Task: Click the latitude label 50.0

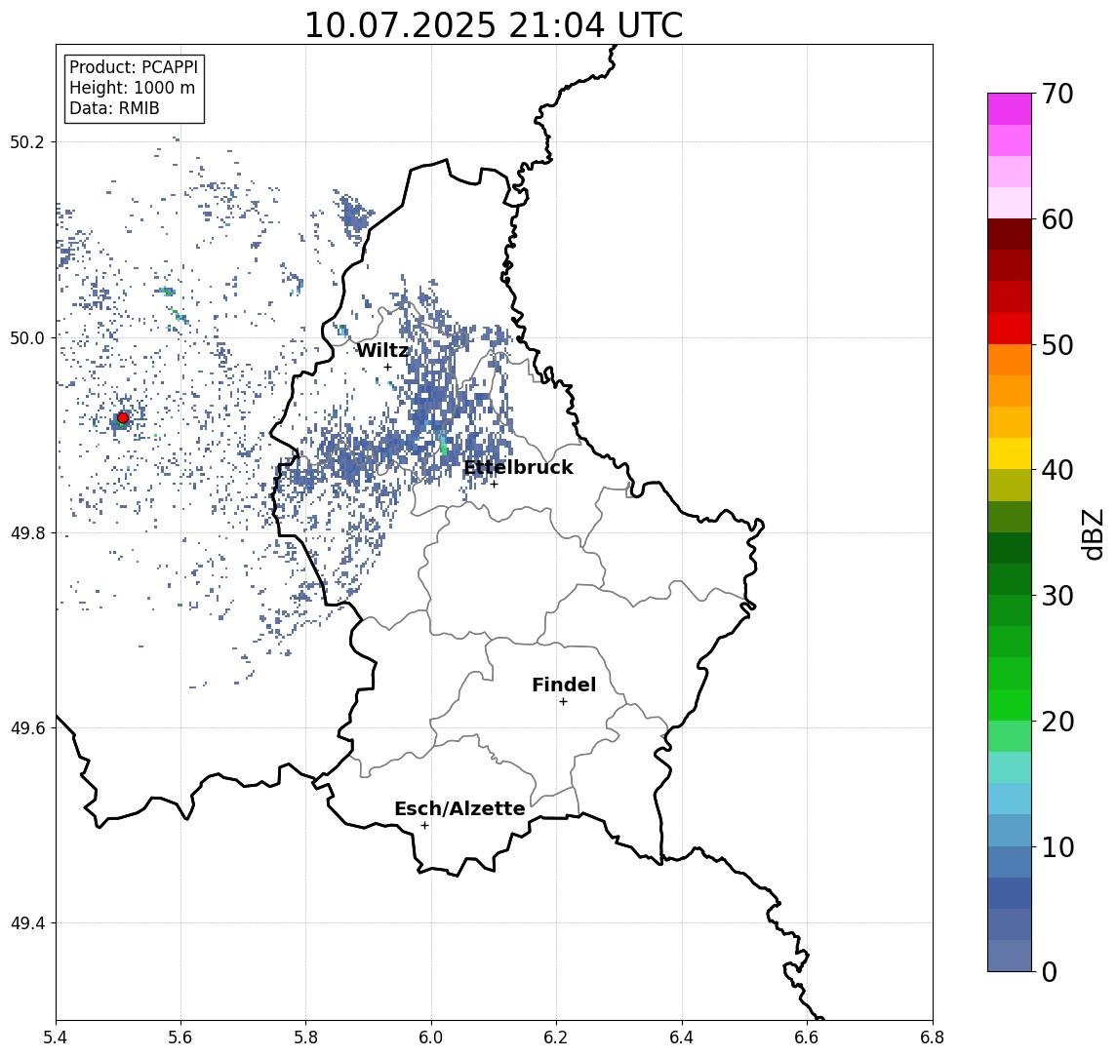Action: click(x=27, y=337)
